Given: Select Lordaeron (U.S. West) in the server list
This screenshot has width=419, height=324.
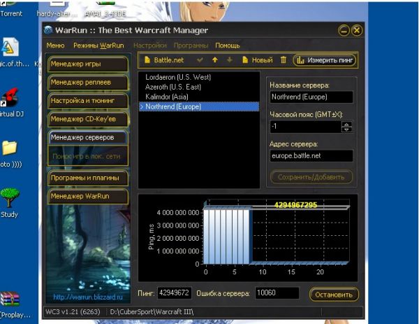Looking at the screenshot, I should 177,77.
